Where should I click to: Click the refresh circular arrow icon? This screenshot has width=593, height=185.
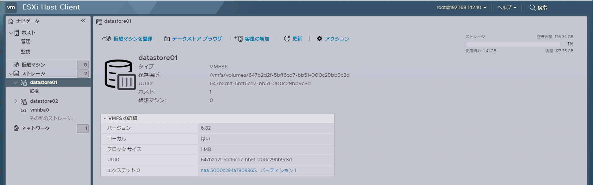click(287, 39)
